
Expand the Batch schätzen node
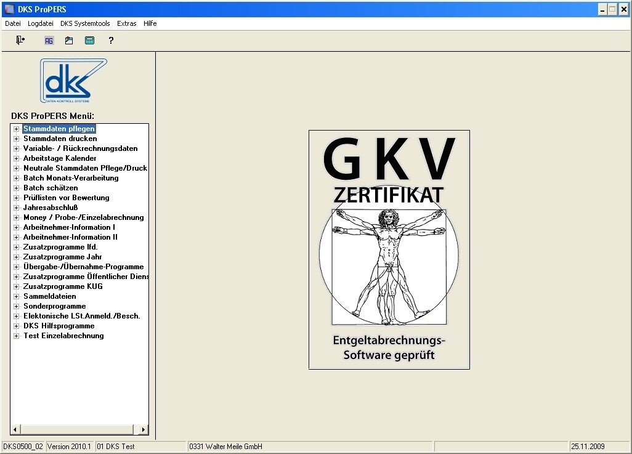tap(16, 188)
